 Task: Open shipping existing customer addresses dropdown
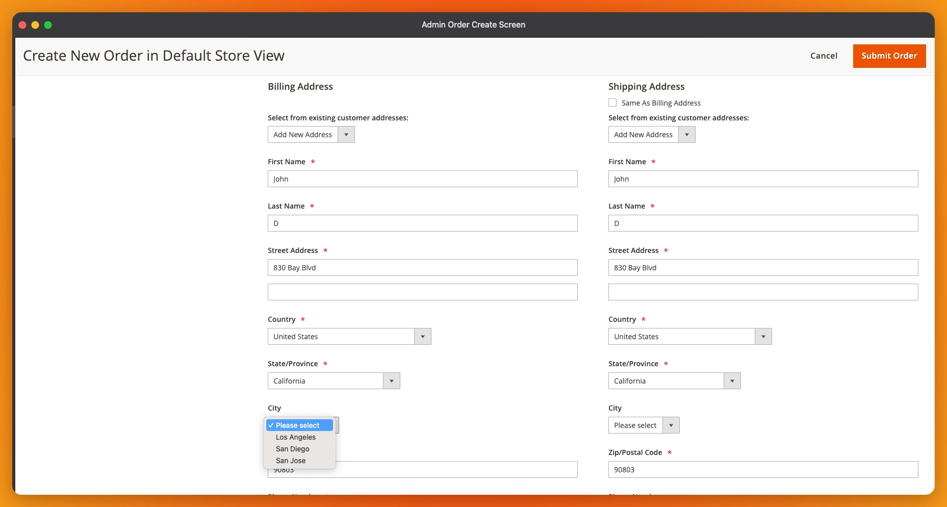[x=652, y=135]
